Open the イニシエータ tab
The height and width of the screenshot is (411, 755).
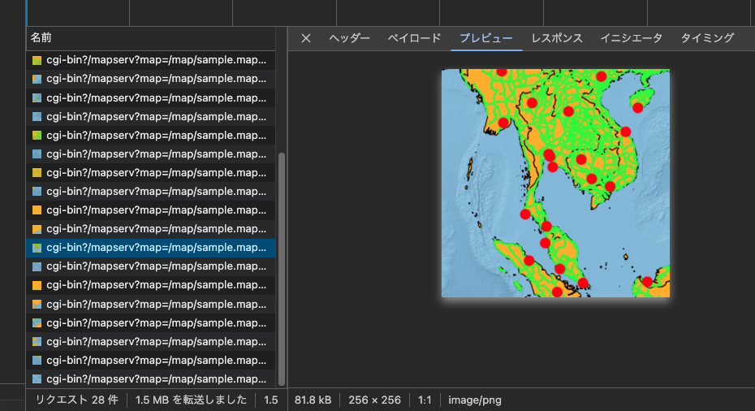(x=631, y=38)
